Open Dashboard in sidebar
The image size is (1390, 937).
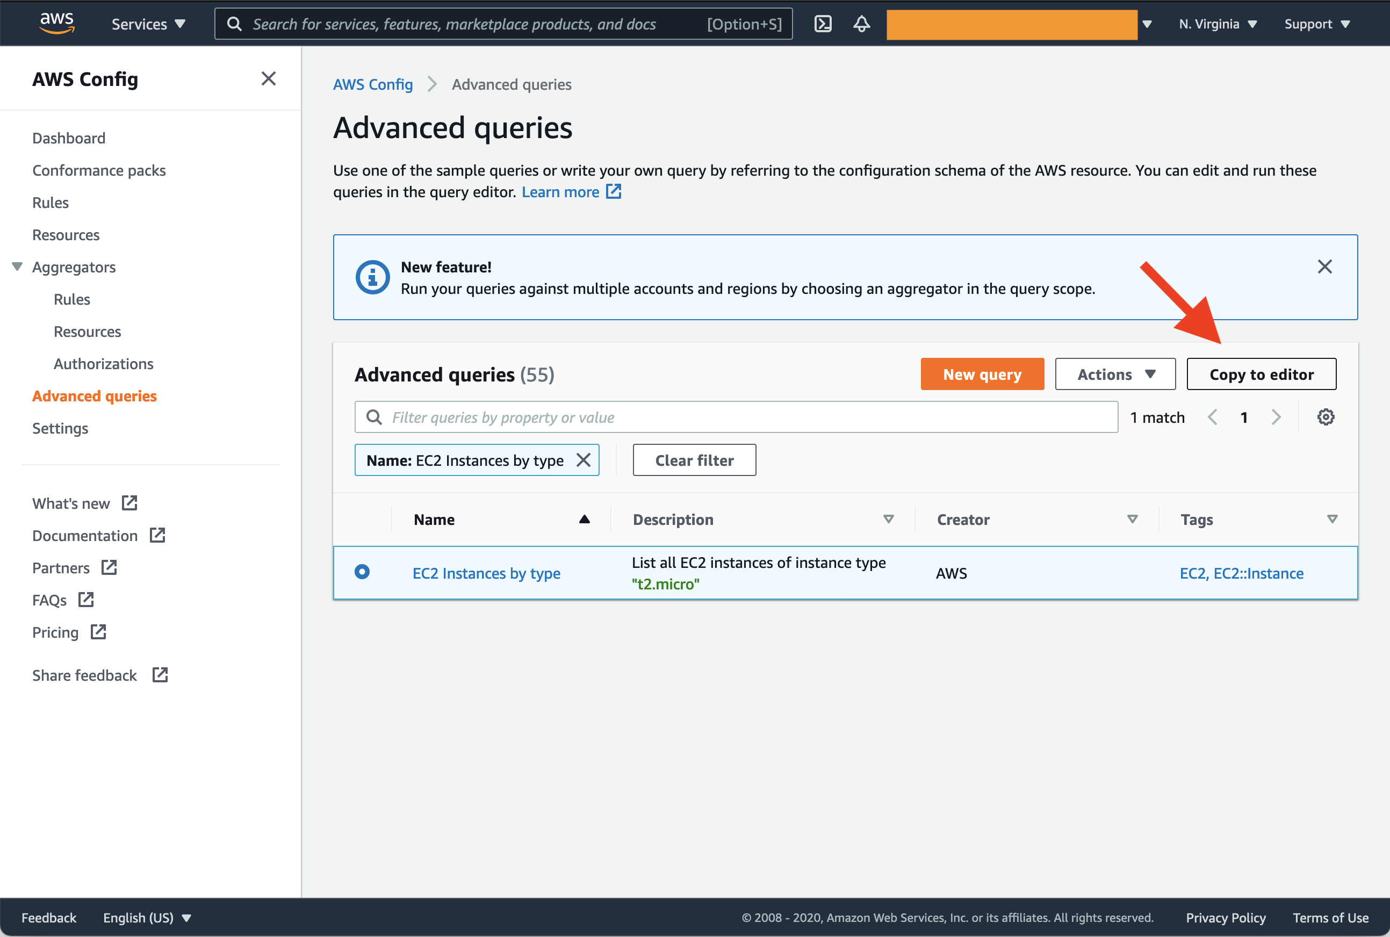pos(69,138)
